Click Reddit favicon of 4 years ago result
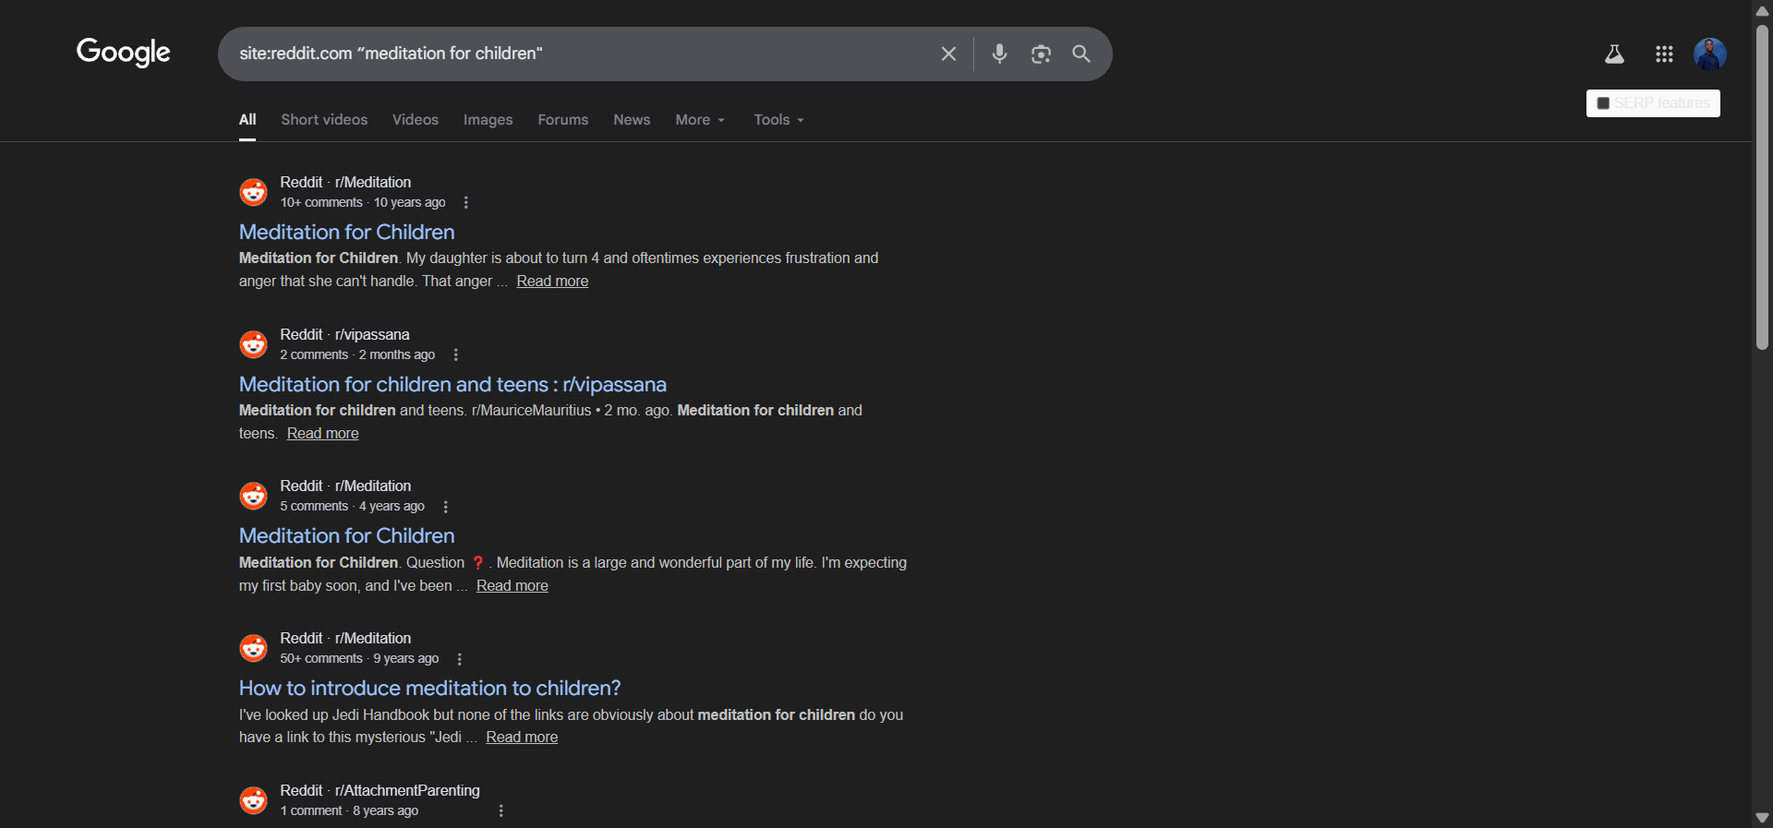This screenshot has width=1773, height=828. (x=253, y=496)
